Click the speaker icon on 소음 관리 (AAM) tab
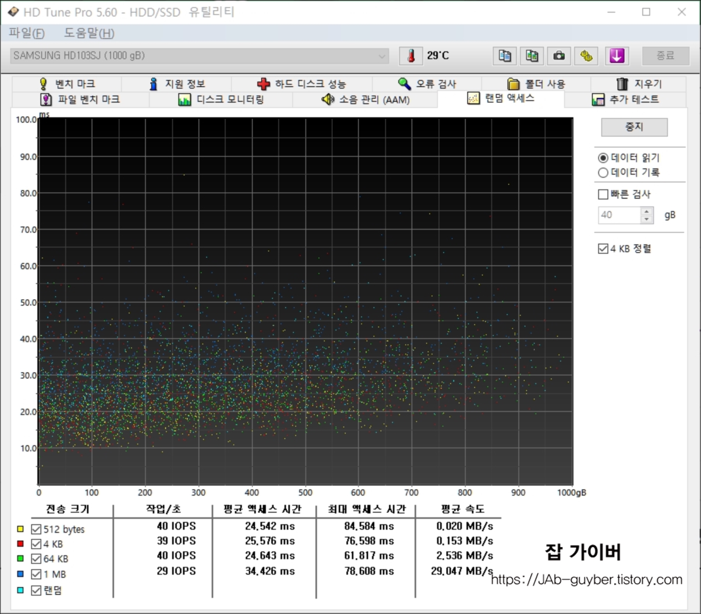Image resolution: width=701 pixels, height=614 pixels. 328,99
